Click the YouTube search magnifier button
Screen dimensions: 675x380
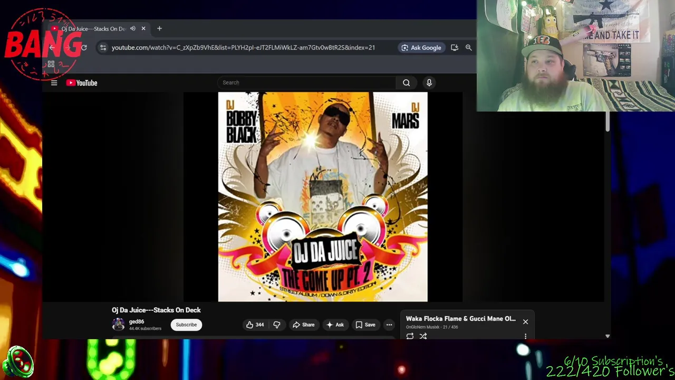tap(406, 82)
